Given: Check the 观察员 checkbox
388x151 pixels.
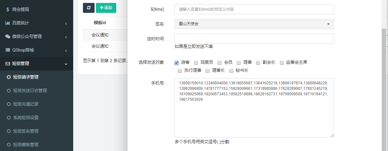Looking at the screenshot, I should tap(196, 62).
